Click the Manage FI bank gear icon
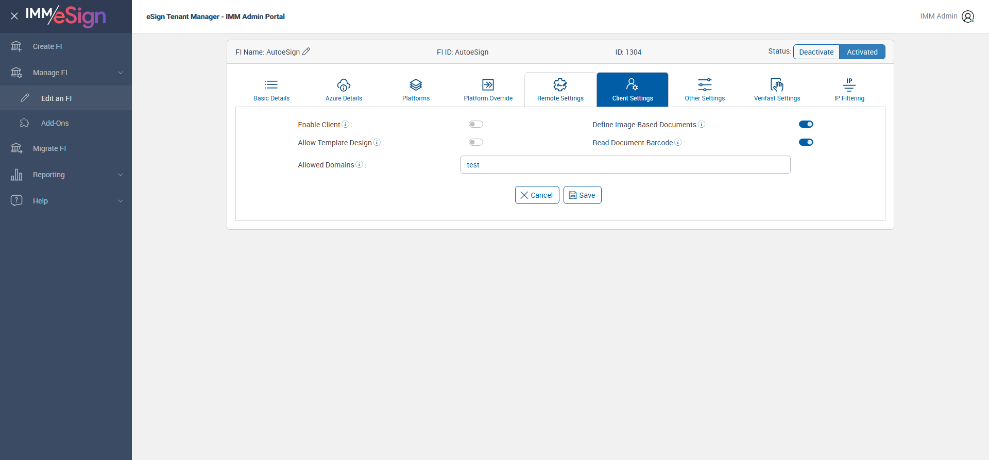989x460 pixels. (x=16, y=73)
